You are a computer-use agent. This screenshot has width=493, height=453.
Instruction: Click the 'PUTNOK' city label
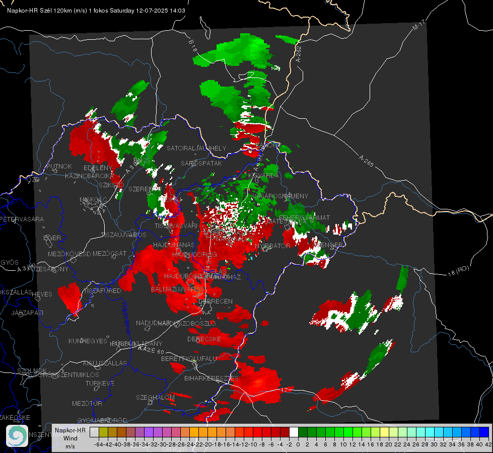tap(59, 166)
